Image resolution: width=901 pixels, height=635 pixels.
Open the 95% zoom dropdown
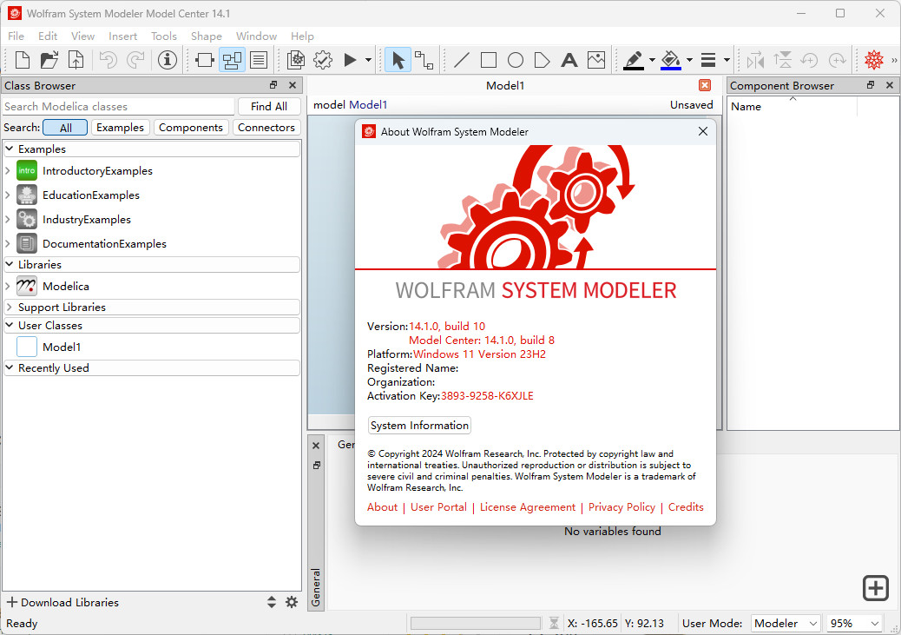pos(854,624)
